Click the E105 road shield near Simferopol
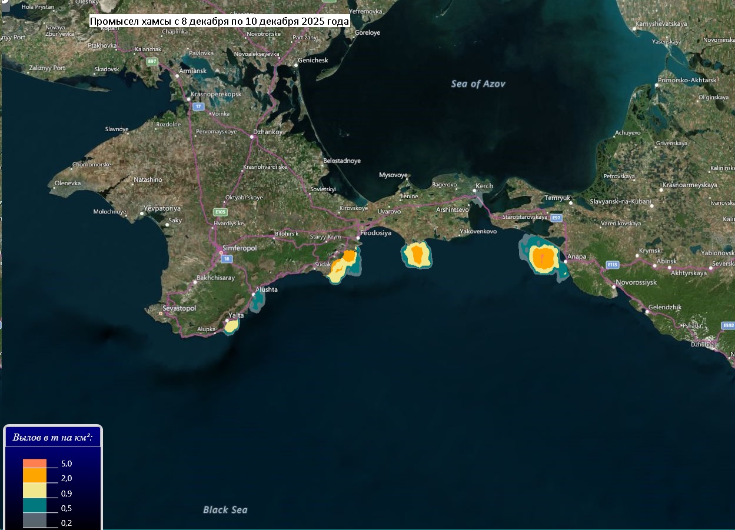Viewport: 735px width, 530px height. (221, 212)
